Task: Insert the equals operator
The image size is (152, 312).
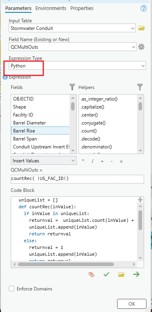Action: (121, 161)
